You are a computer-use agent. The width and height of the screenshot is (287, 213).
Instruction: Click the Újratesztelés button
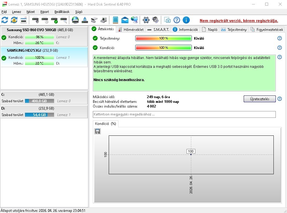pyautogui.click(x=260, y=99)
